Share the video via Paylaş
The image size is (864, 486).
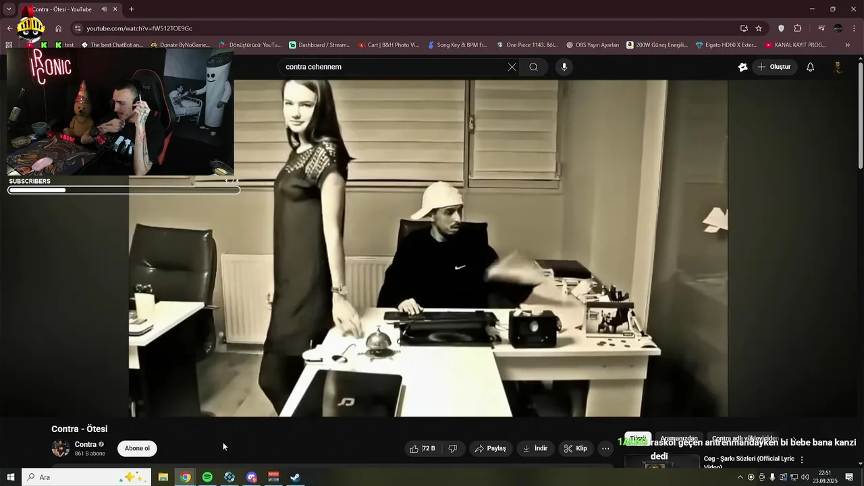[x=490, y=448]
